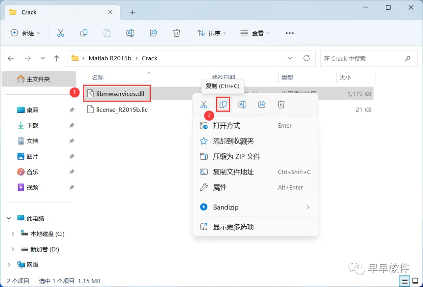423x287 pixels.
Task: Unpin the 桌面 quick access pin icon
Action: pos(72,110)
